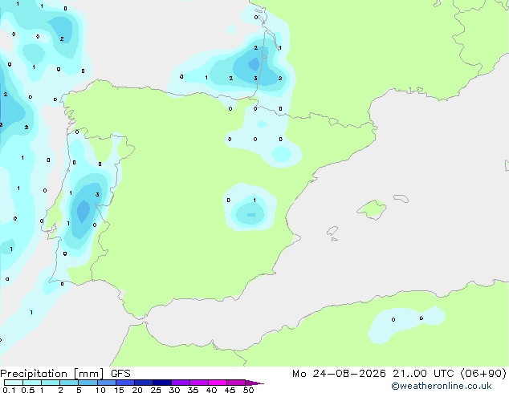Click the 45–50 mm legend swatch

click(x=236, y=383)
